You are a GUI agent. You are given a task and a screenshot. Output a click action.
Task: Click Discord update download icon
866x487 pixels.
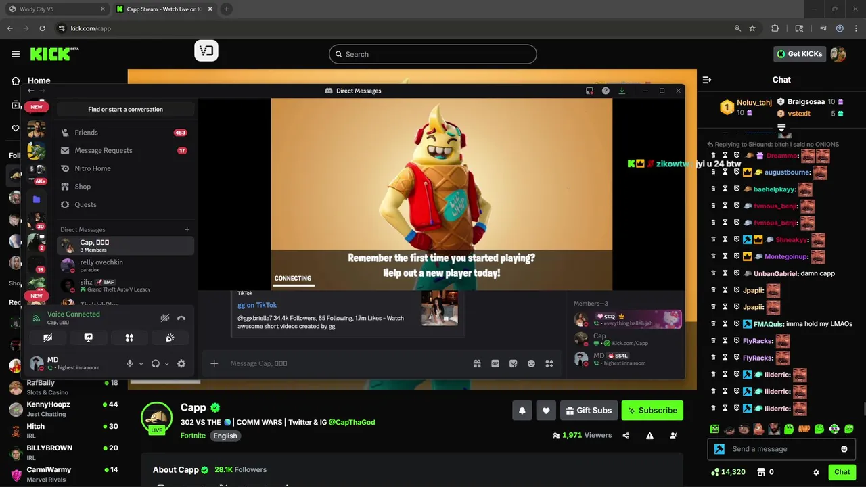622,91
